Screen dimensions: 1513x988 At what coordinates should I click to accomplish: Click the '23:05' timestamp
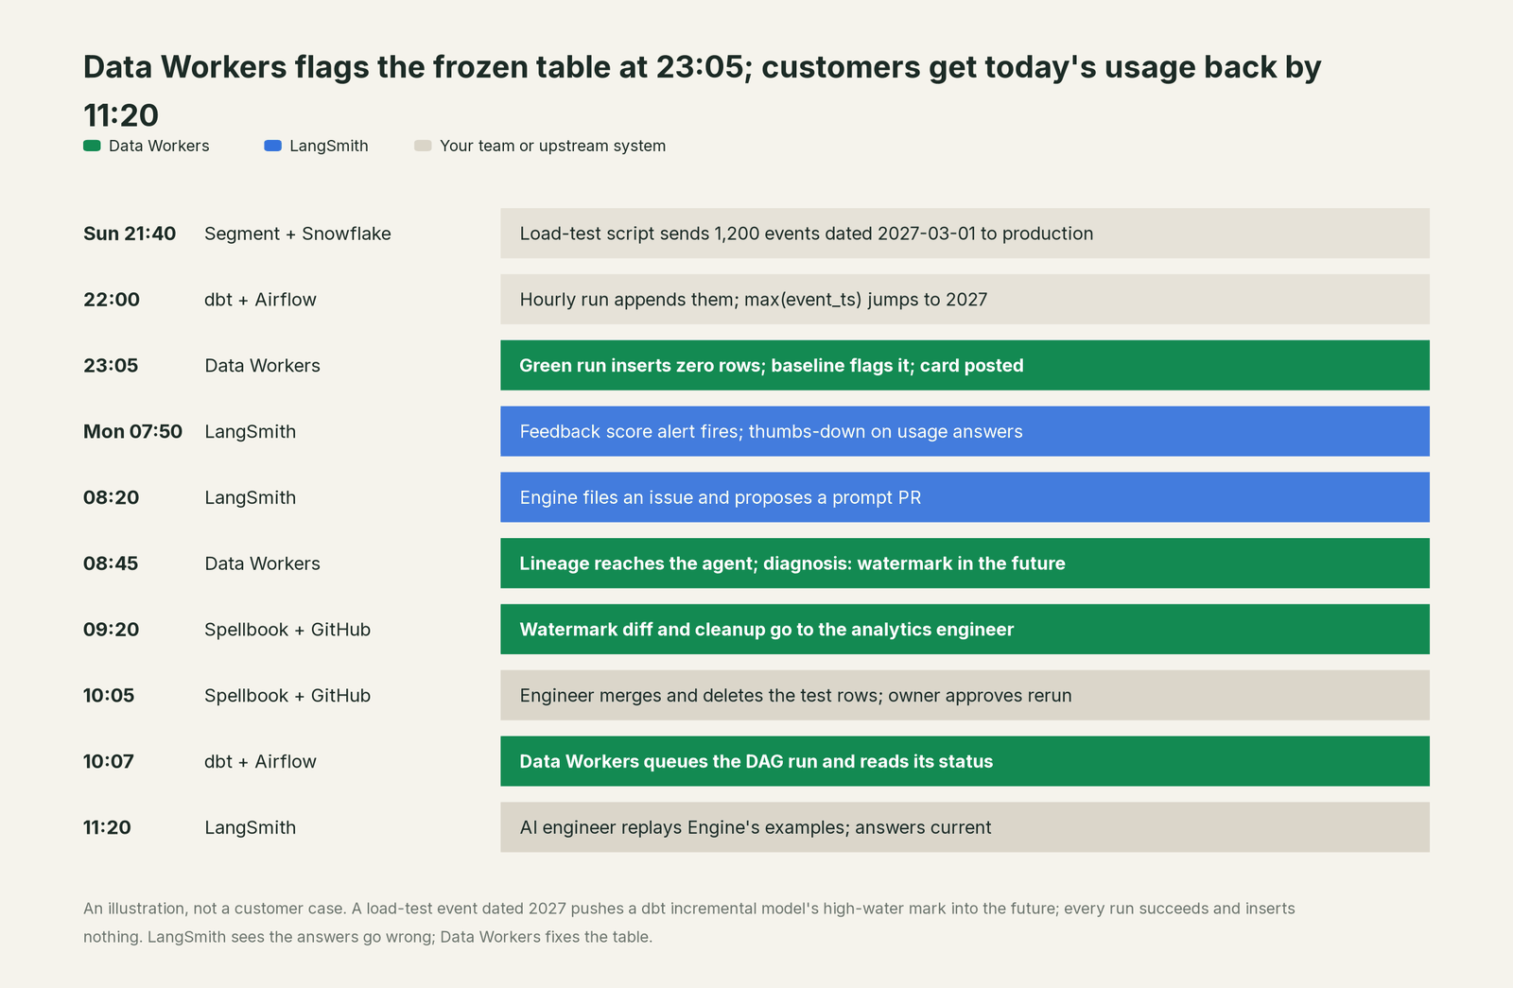click(111, 366)
